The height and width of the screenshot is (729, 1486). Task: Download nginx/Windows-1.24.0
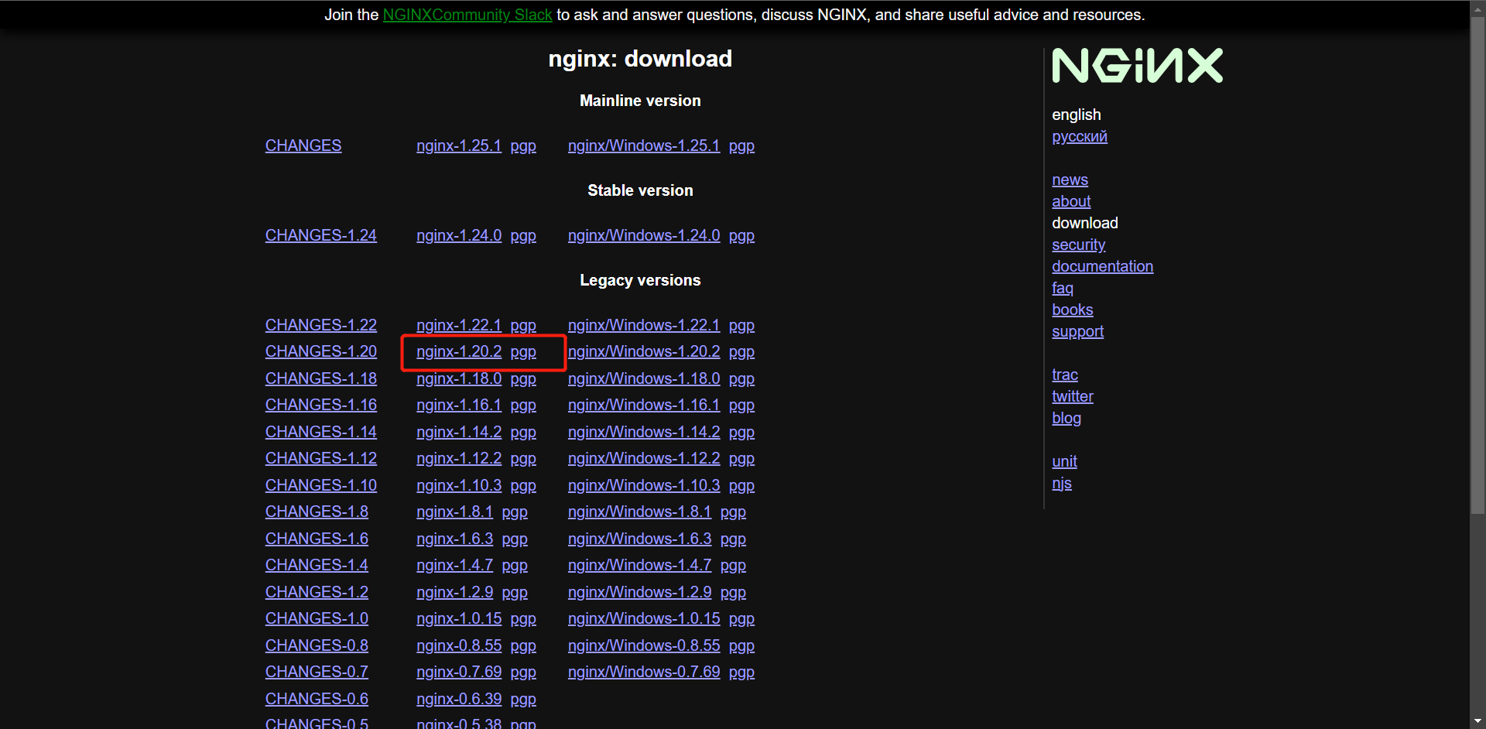click(644, 235)
